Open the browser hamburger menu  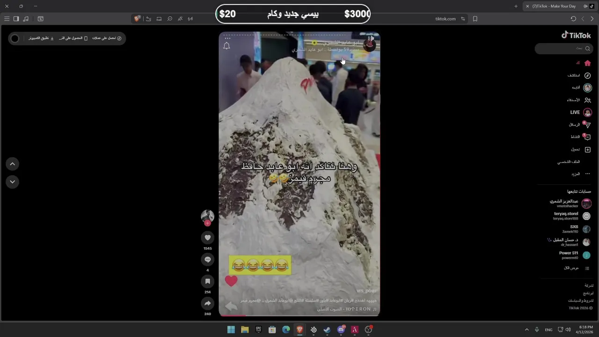tap(7, 19)
